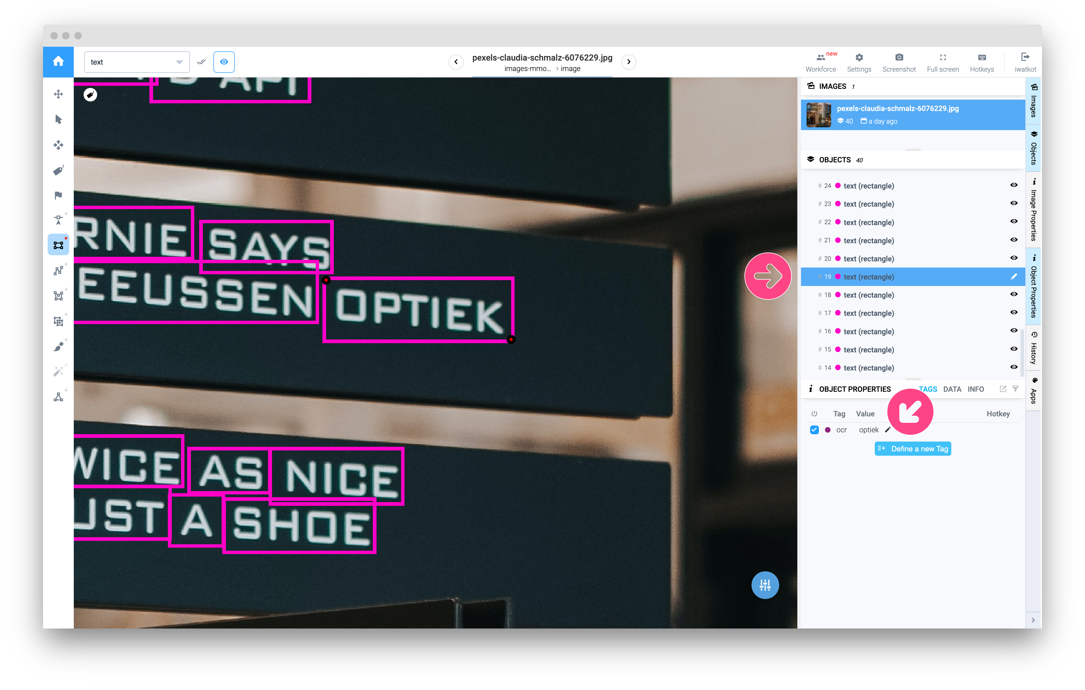Viewport: 1085px width, 690px height.
Task: Hide object #24 via eye icon
Action: pyautogui.click(x=1013, y=185)
